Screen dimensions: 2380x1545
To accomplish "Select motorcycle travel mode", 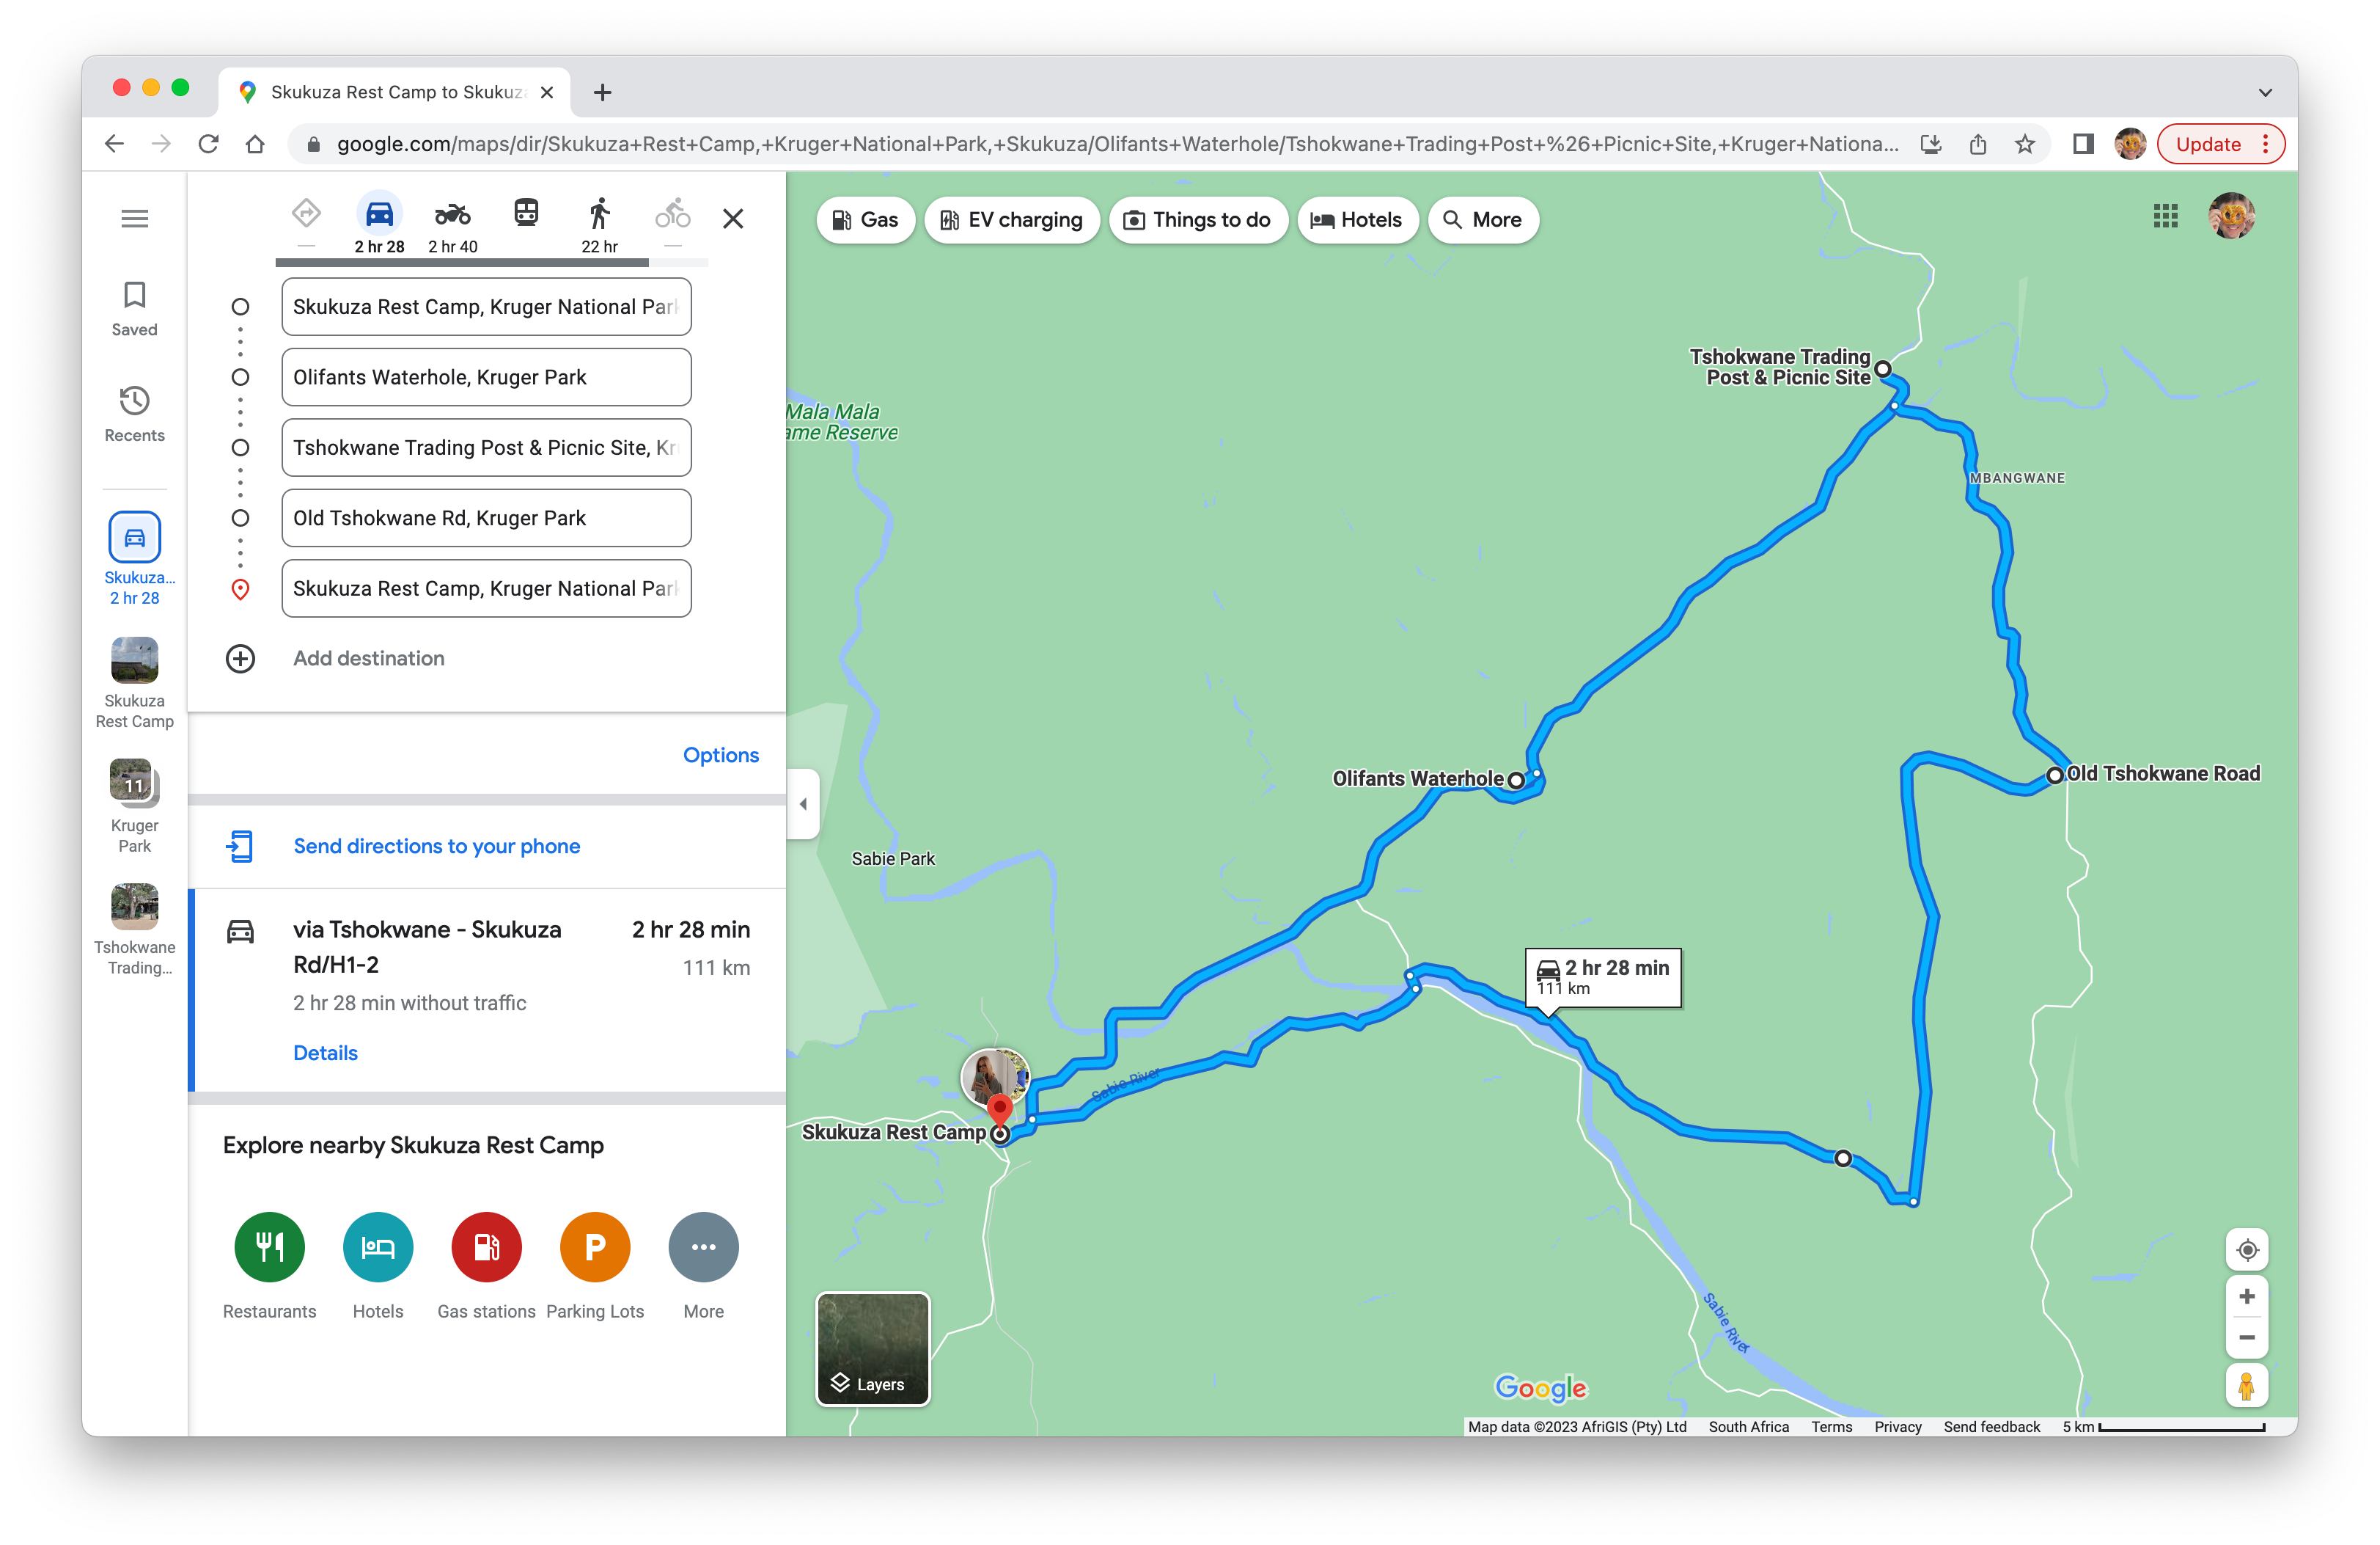I will coord(452,215).
